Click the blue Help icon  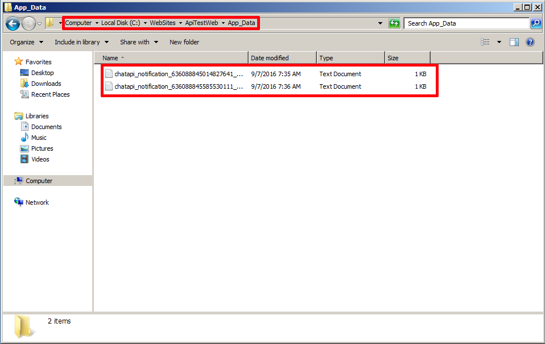point(530,42)
